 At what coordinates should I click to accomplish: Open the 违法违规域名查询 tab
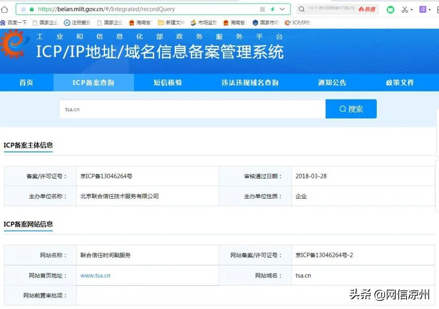[x=250, y=82]
